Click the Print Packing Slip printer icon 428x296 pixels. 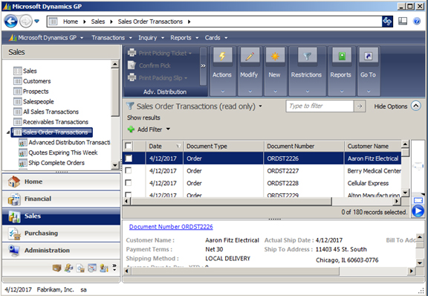[x=132, y=77]
